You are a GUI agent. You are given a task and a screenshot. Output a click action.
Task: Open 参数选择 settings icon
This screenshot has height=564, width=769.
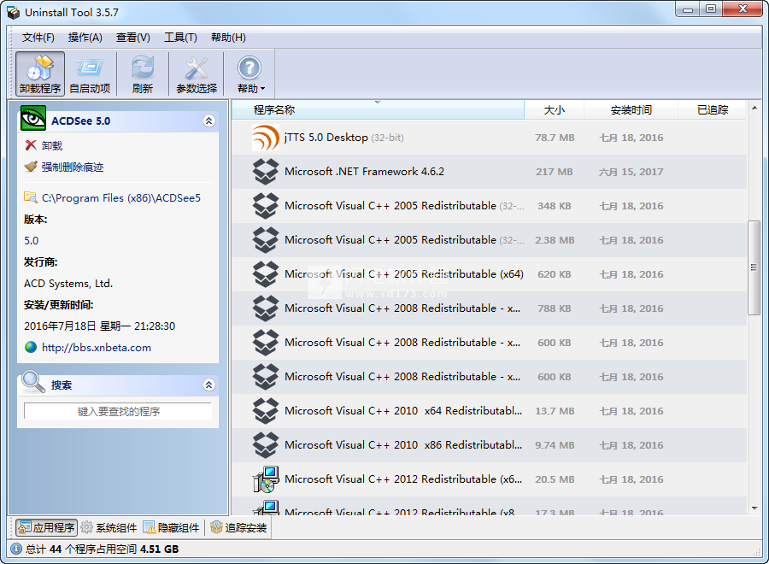tap(196, 68)
